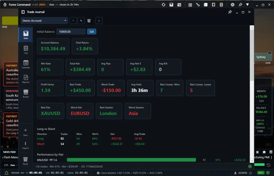
Task: Delete the account with trash icon
Action: pyautogui.click(x=89, y=21)
